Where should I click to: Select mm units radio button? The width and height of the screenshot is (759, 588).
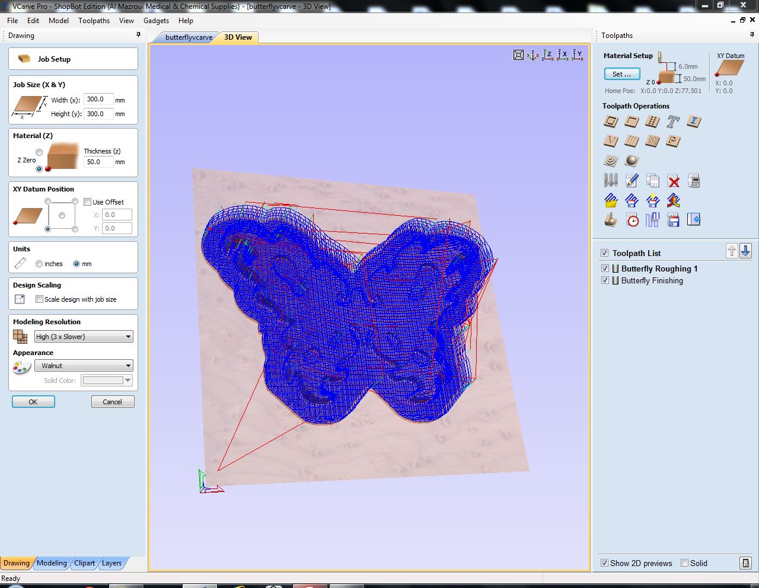[x=76, y=264]
